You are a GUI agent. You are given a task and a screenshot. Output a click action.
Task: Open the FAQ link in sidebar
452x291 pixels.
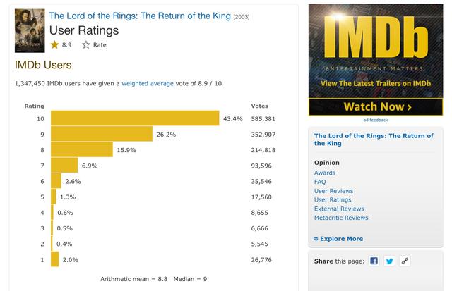click(320, 182)
